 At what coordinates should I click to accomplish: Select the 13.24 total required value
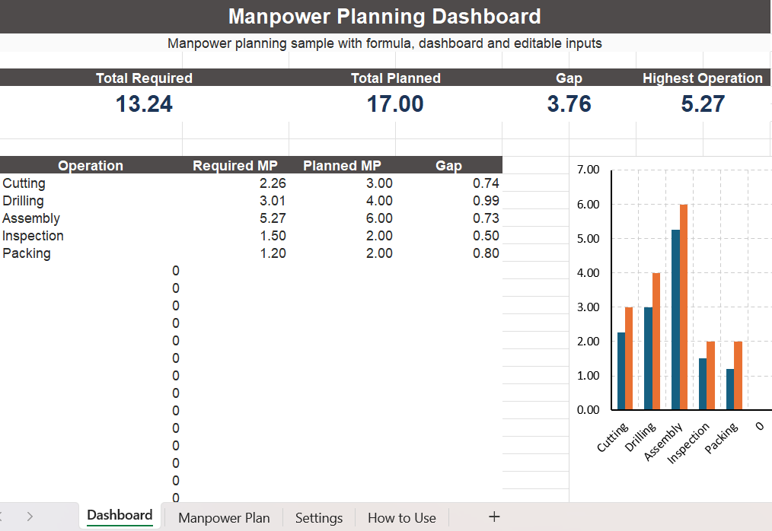point(144,103)
